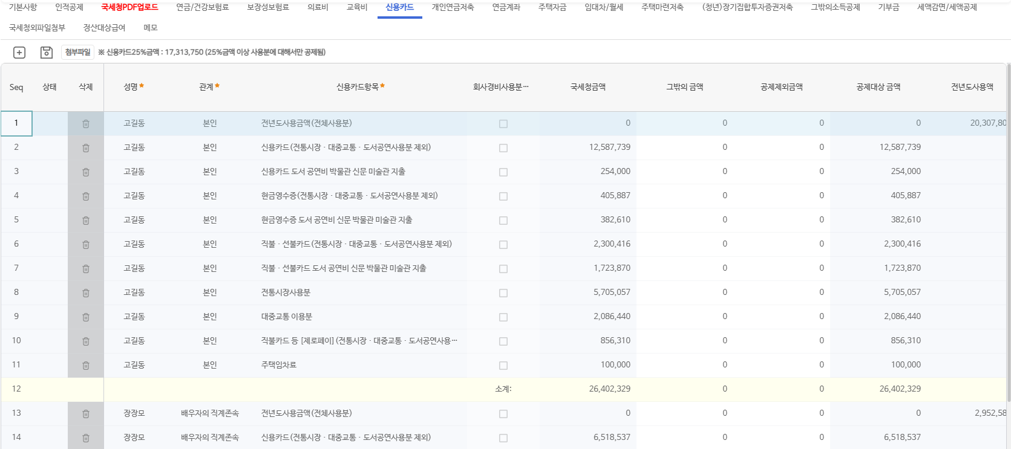Delete row 14 using its trash icon
Viewport: 1011px width, 449px height.
(86, 438)
